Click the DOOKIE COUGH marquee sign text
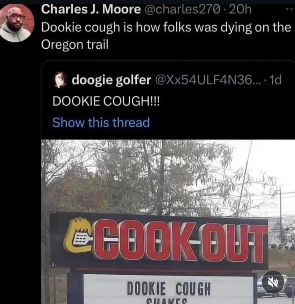 click(169, 288)
